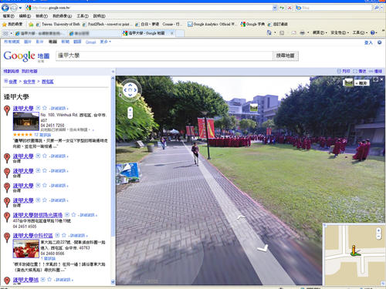
Task: Click the pegman icon on the mini map
Action: click(x=354, y=250)
